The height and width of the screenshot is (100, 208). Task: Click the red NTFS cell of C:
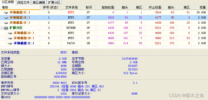click(71, 13)
